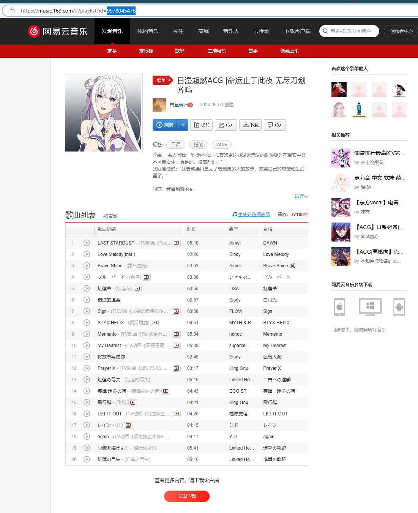The image size is (418, 513).
Task: Open MV icon for Memento
Action: point(176,334)
